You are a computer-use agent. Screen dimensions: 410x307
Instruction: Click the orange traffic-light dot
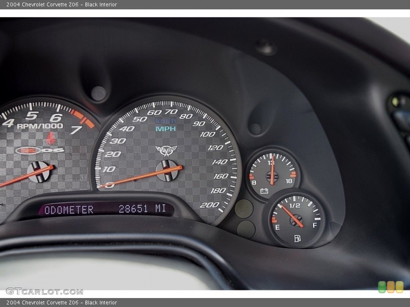pos(391,287)
